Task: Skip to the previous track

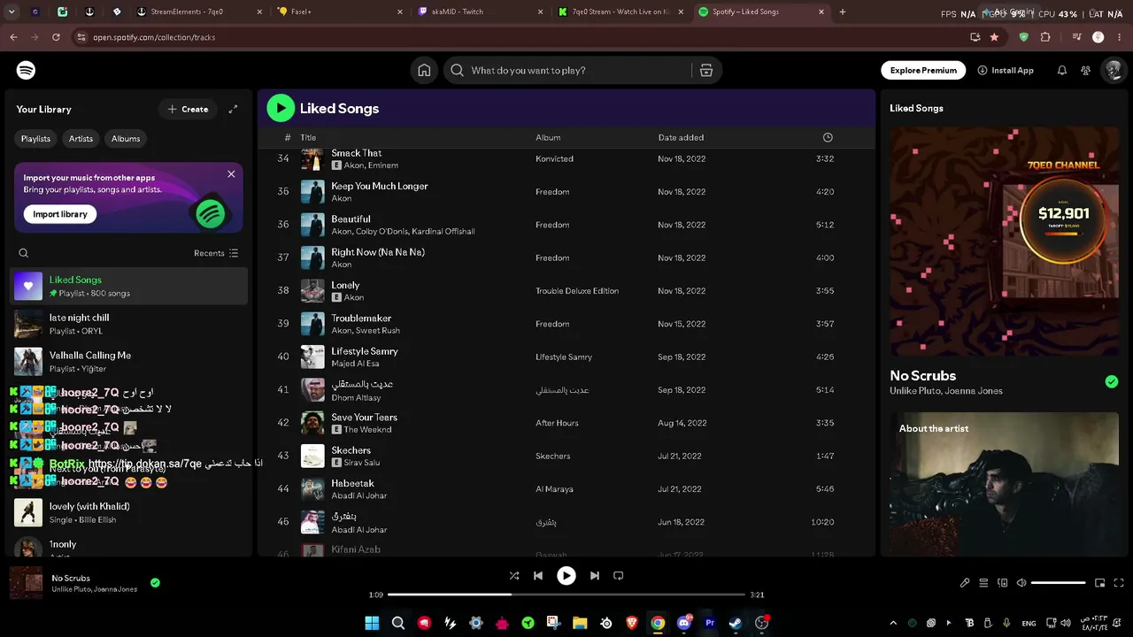Action: pos(538,575)
